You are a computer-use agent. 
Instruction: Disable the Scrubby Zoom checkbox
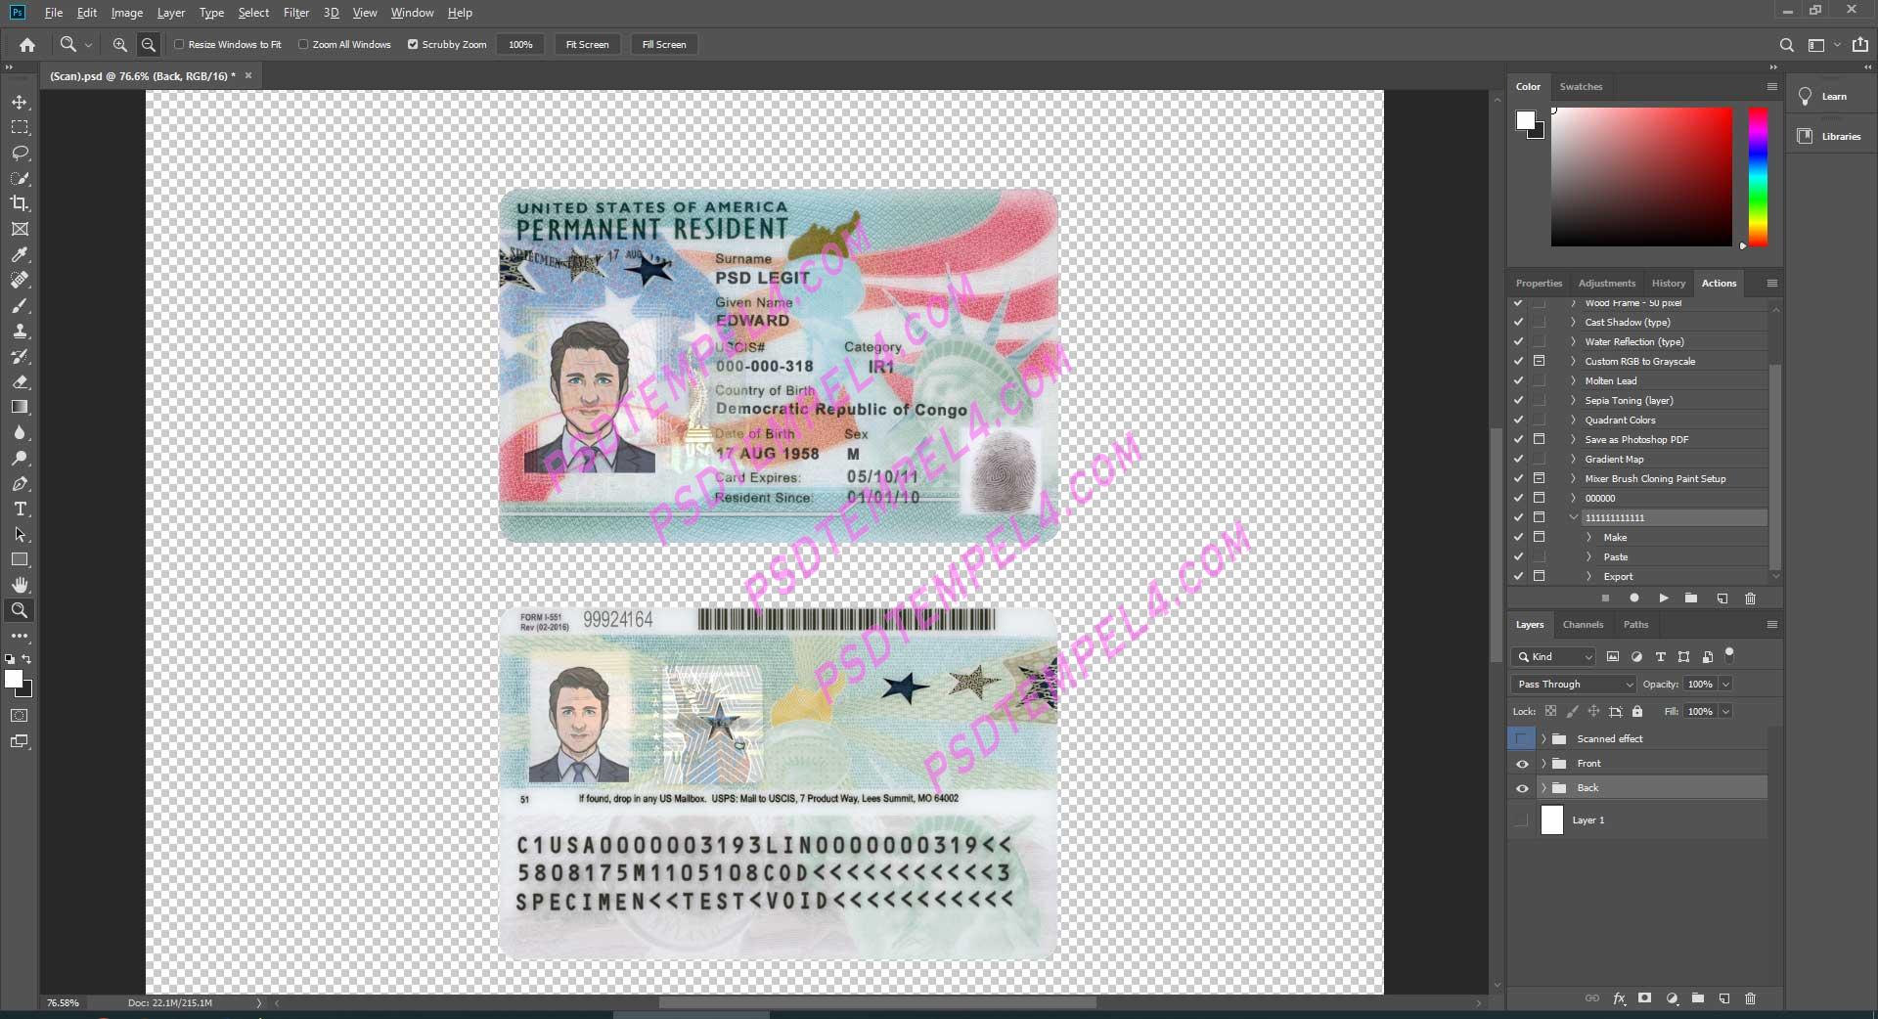[x=413, y=44]
